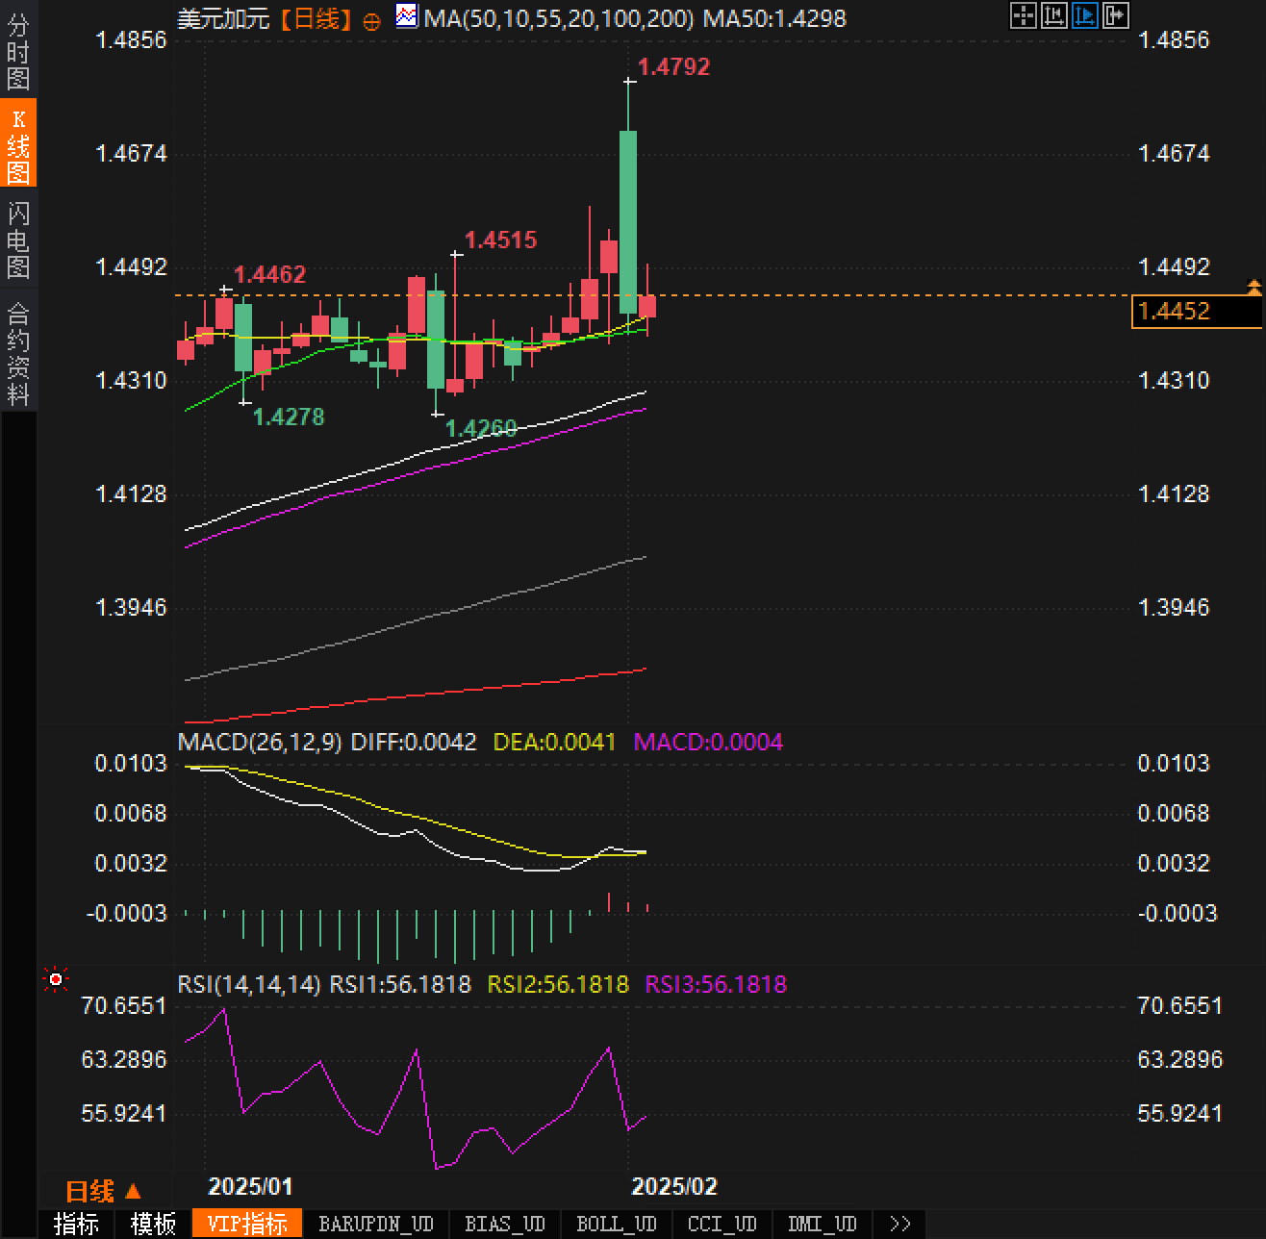Click the RSI(14,14,14) indicator label
The height and width of the screenshot is (1239, 1266).
(249, 984)
